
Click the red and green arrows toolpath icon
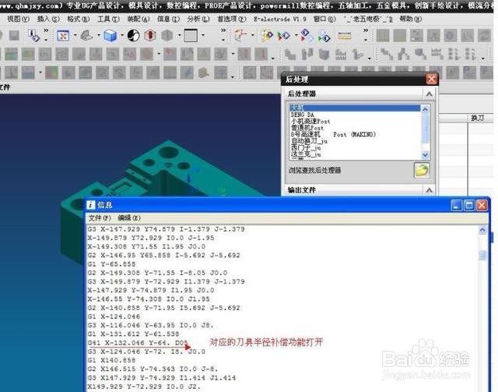coord(283,36)
